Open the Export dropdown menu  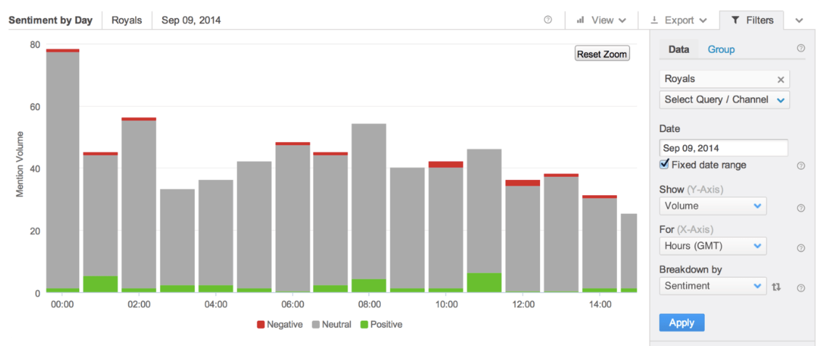tap(679, 20)
